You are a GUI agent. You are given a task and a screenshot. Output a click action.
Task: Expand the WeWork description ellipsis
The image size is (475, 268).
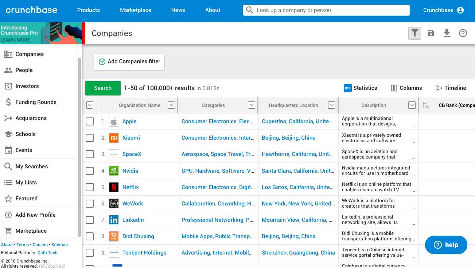point(413,207)
